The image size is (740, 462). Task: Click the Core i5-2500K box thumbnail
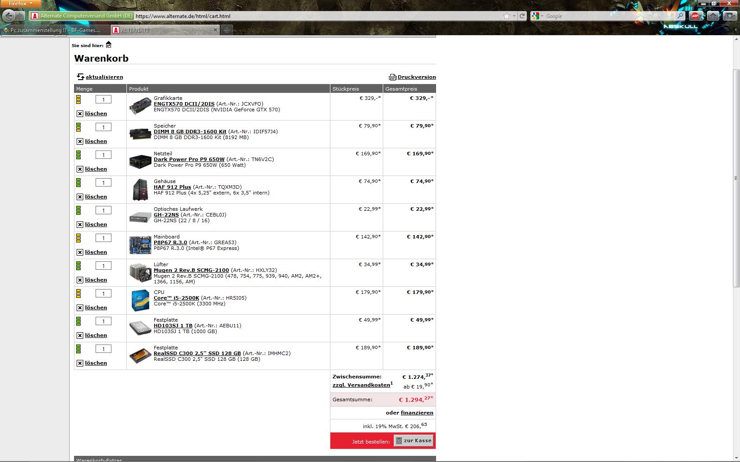[x=140, y=300]
